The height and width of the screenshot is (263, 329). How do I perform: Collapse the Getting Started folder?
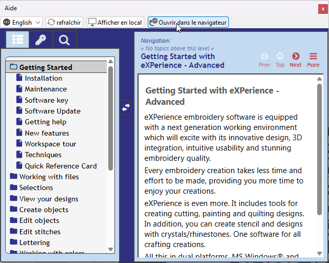[14, 67]
